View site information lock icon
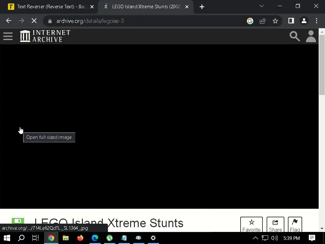325x244 pixels. pos(50,21)
